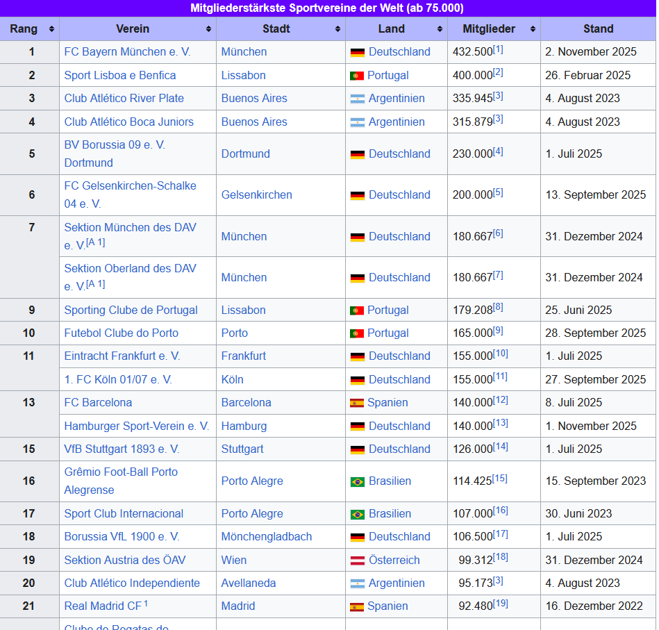
Task: Sort table by Mitglieder column arrows
Action: pos(533,29)
